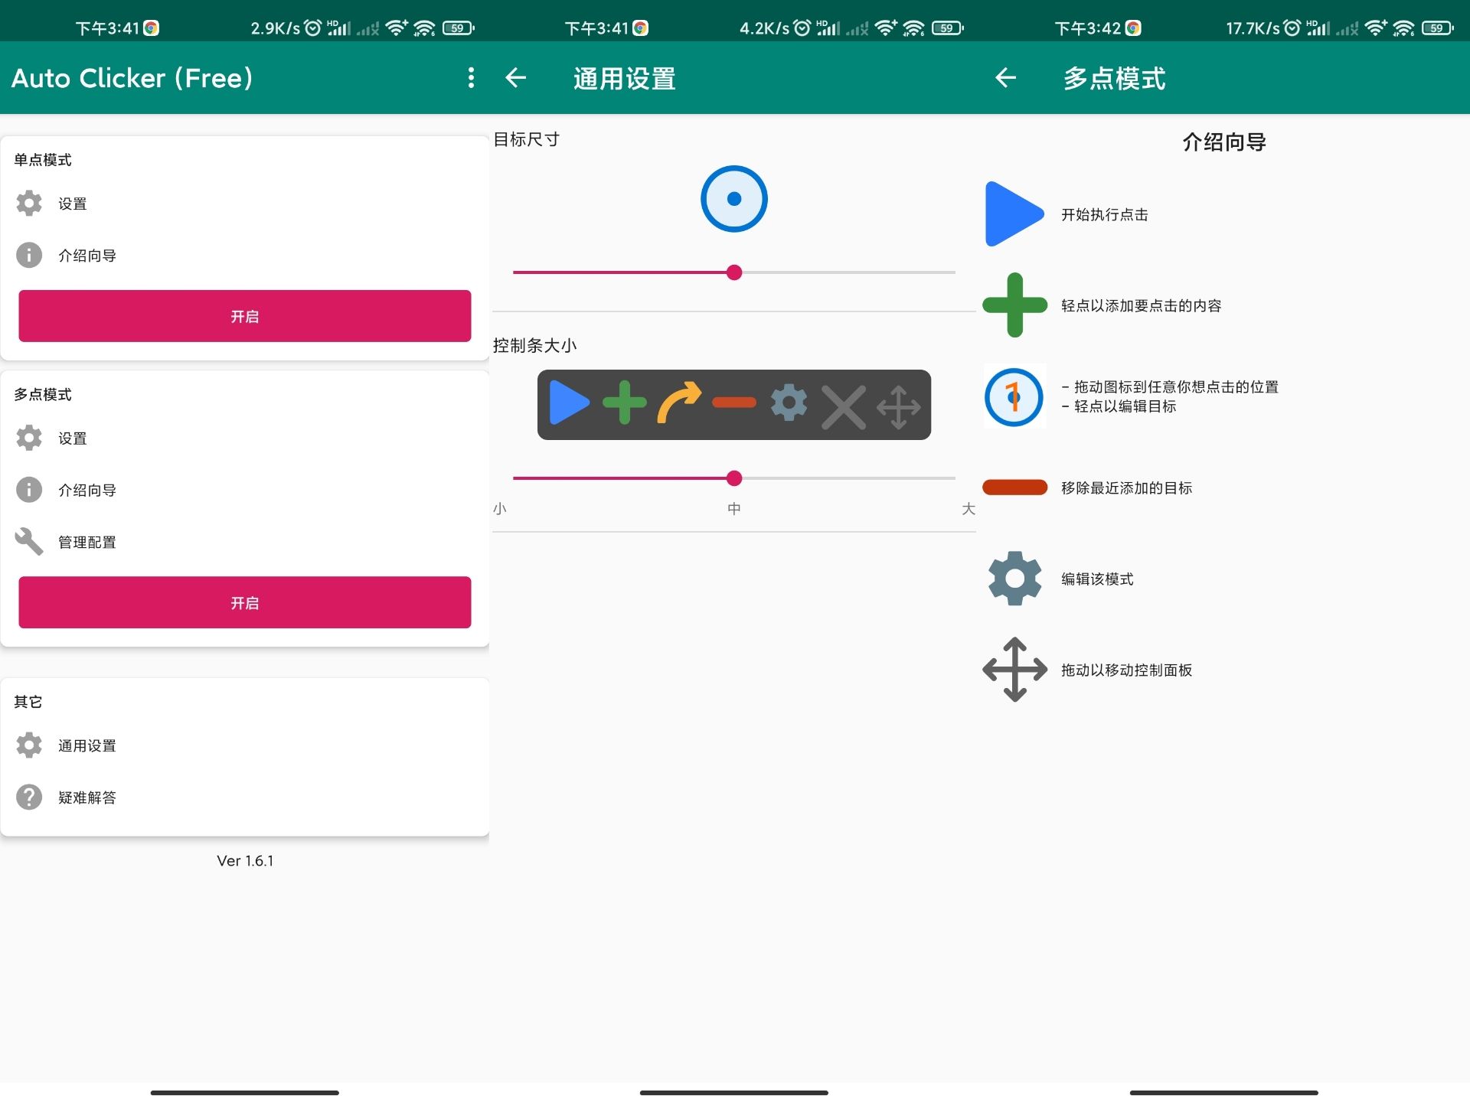Tap the 小 size label
This screenshot has width=1470, height=1102.
(x=500, y=509)
